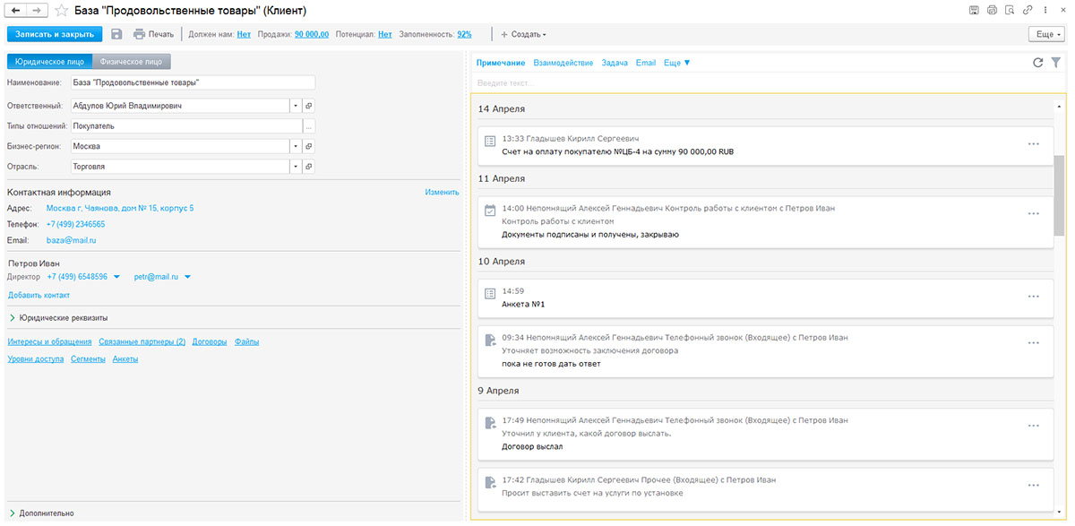Expand the Дополнительно section
Viewport: 1075px width, 526px height.
tap(45, 513)
